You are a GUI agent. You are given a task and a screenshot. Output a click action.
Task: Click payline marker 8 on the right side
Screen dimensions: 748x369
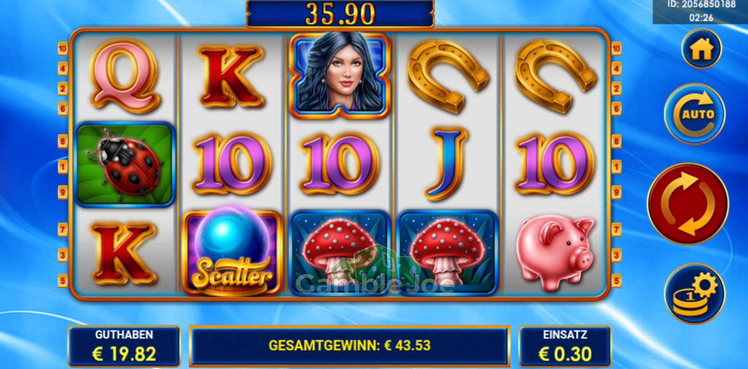(617, 141)
